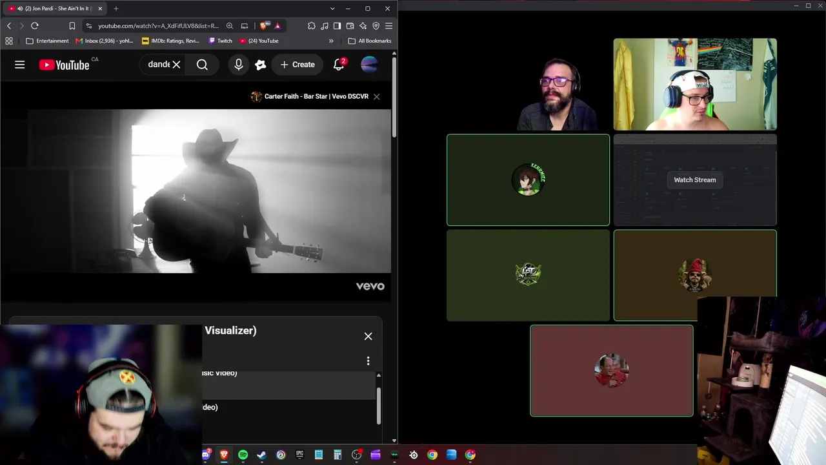Expand hidden bookmarks with double chevron
The image size is (826, 465).
point(331,41)
